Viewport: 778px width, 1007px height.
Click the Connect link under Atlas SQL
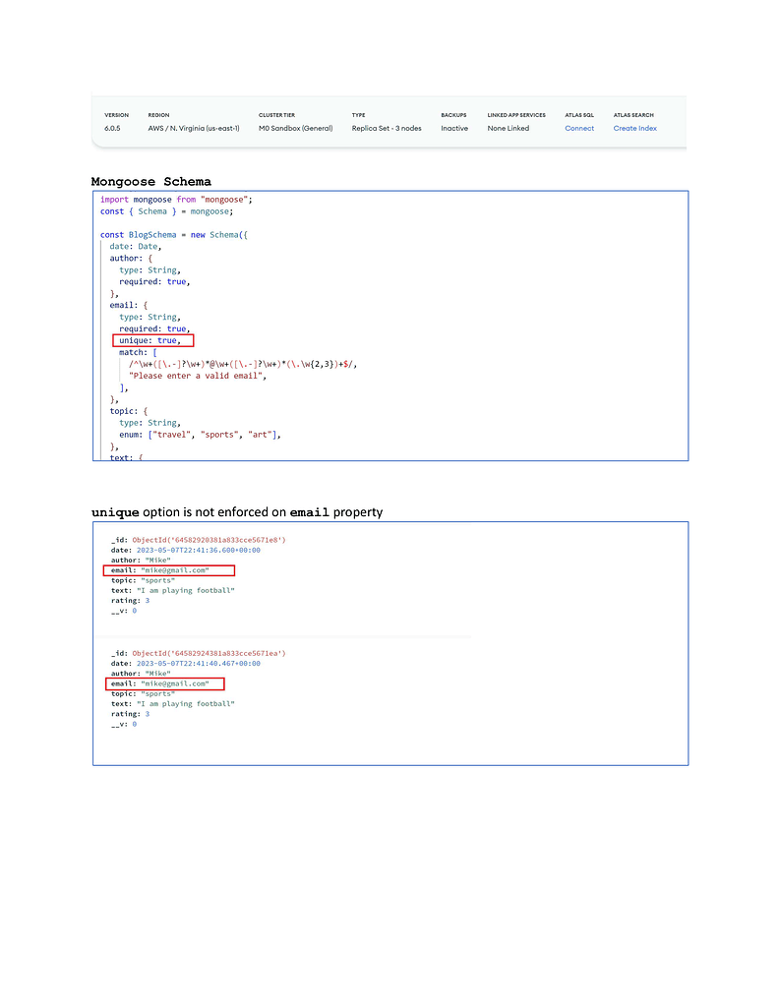(579, 128)
